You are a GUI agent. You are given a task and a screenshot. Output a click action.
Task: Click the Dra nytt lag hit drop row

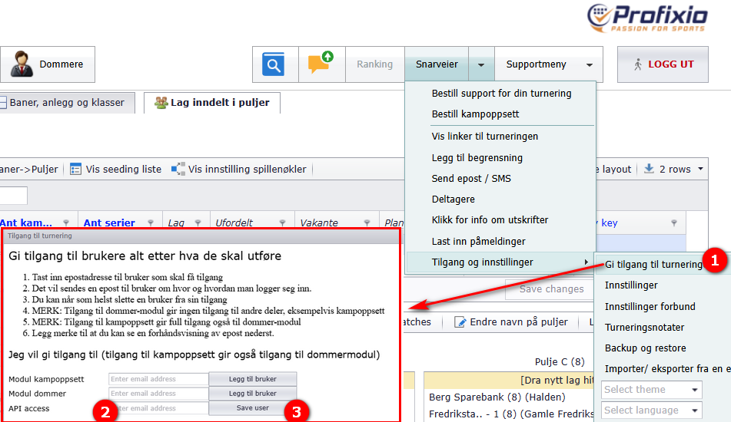[x=509, y=380]
